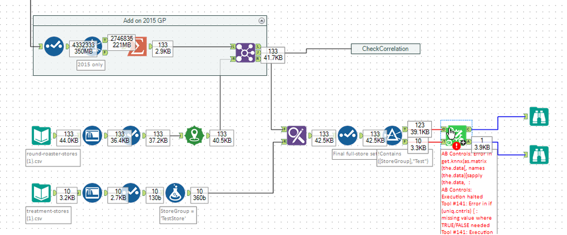The height and width of the screenshot is (235, 567).
Task: Click the 123 39.1KB Filter true output label
Action: (x=419, y=129)
